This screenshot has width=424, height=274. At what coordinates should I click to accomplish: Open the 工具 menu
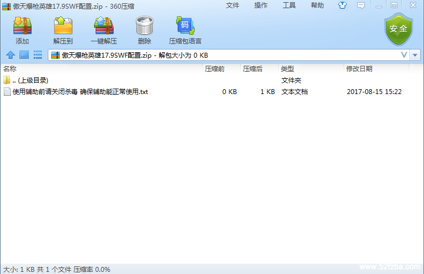pos(289,5)
